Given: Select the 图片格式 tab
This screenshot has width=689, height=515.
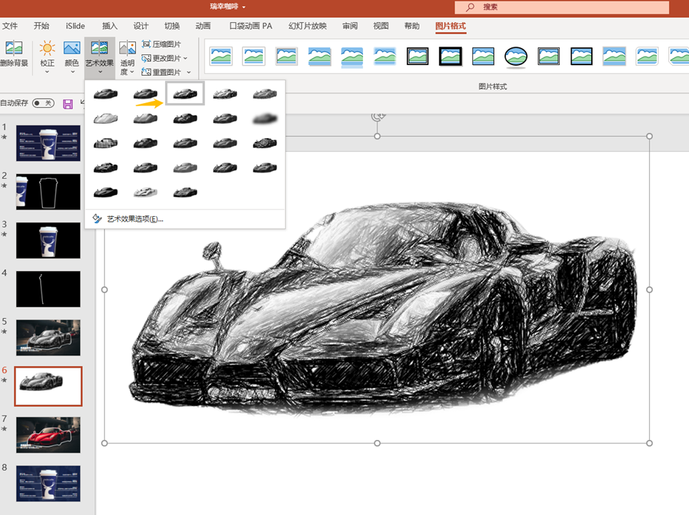Looking at the screenshot, I should tap(450, 26).
